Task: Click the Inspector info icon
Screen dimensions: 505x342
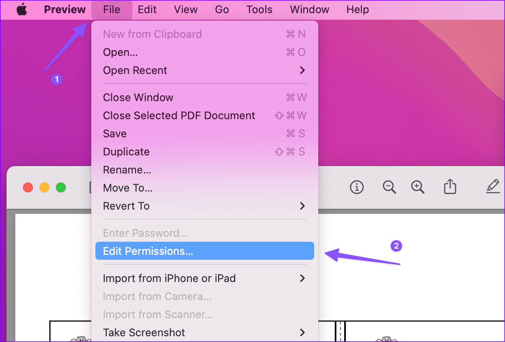Action: [357, 187]
